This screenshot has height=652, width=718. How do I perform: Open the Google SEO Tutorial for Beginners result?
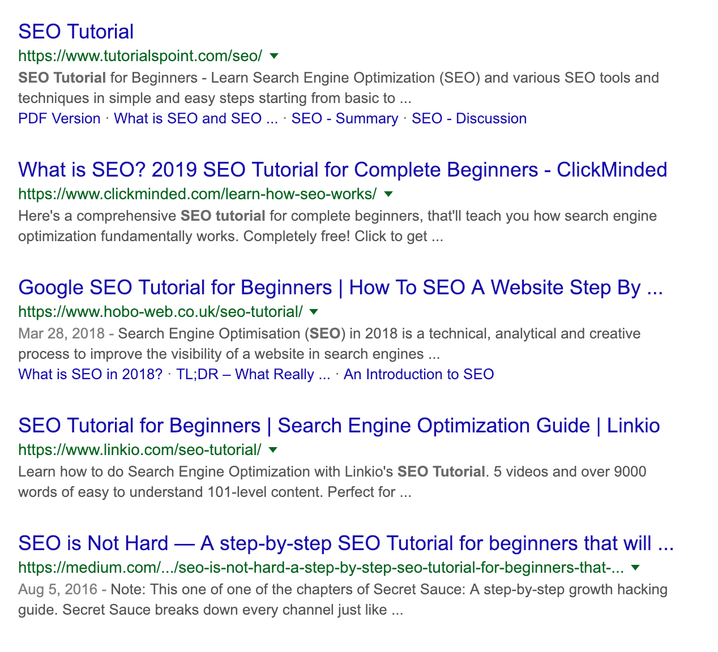(x=340, y=288)
